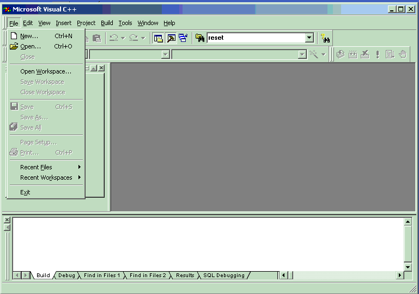The image size is (419, 294).
Task: Open the Help menu
Action: [169, 23]
